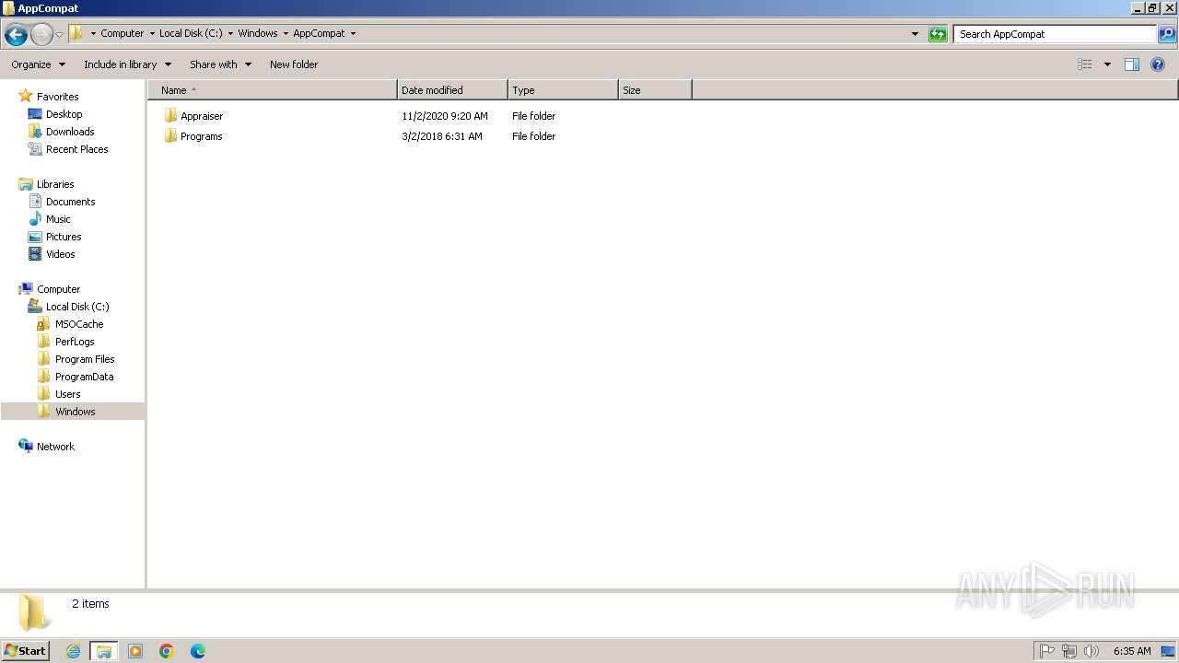Click the Forward navigation arrow

pyautogui.click(x=41, y=35)
